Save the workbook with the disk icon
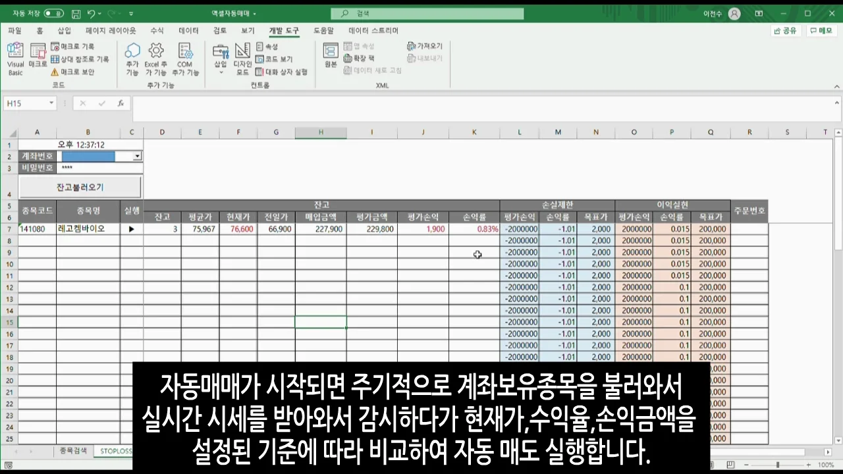 pyautogui.click(x=76, y=13)
